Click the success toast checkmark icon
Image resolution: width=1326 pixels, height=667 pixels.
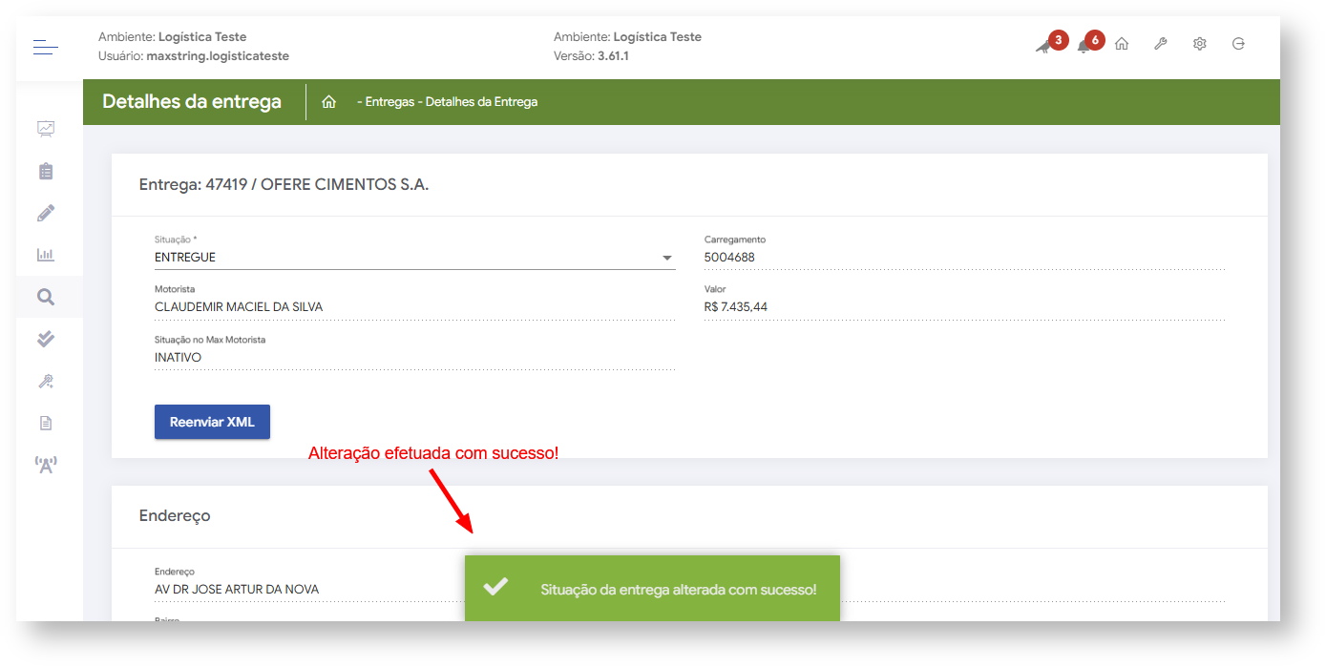(x=495, y=588)
